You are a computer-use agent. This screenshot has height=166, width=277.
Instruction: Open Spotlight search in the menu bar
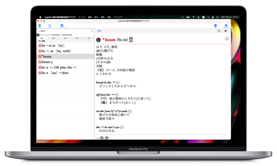208,17
